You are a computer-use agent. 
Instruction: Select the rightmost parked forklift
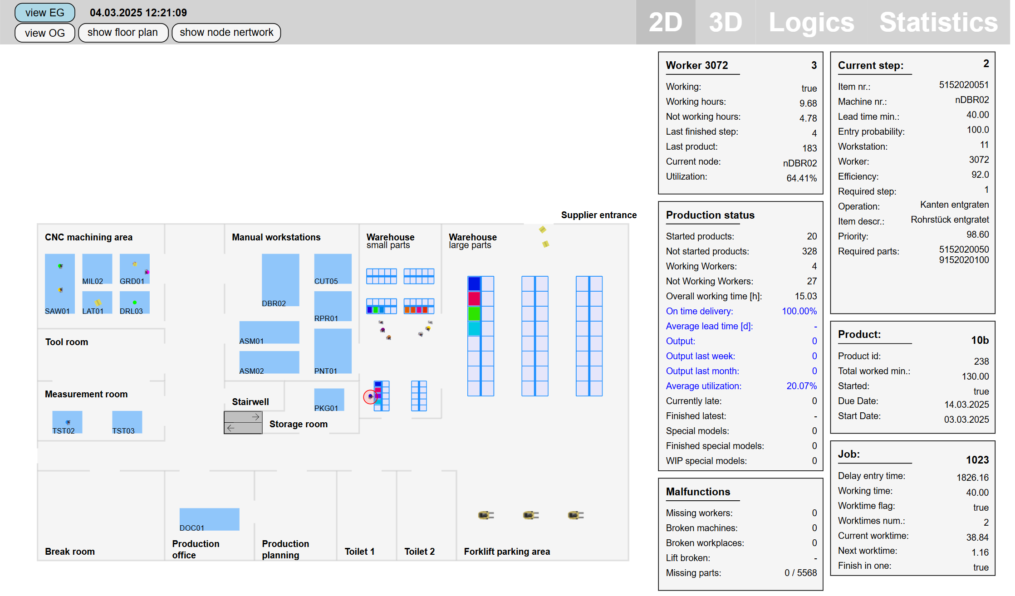[x=575, y=515]
